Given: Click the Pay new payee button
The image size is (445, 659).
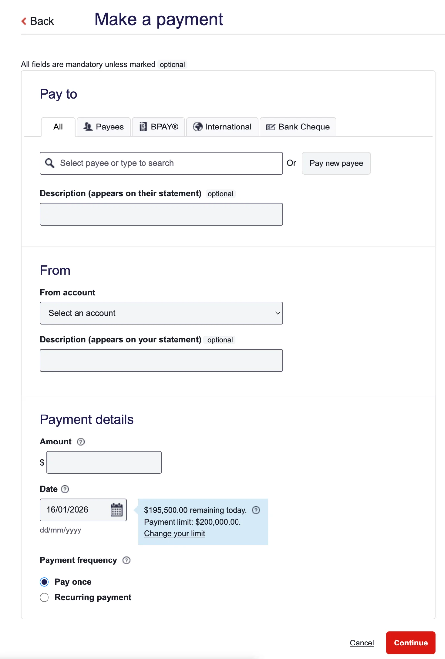Looking at the screenshot, I should tap(336, 163).
